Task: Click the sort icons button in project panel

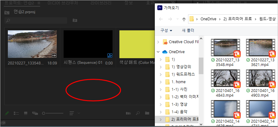Action: point(72,113)
